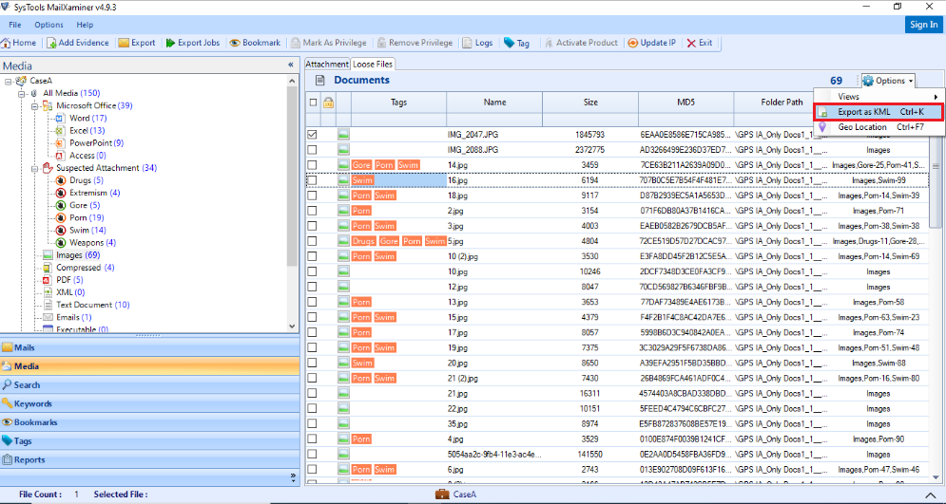The width and height of the screenshot is (946, 504).
Task: Select the Weapons category in tree
Action: pyautogui.click(x=86, y=243)
